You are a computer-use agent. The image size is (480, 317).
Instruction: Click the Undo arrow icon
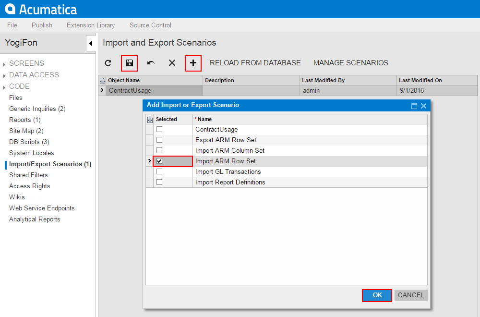pyautogui.click(x=151, y=63)
